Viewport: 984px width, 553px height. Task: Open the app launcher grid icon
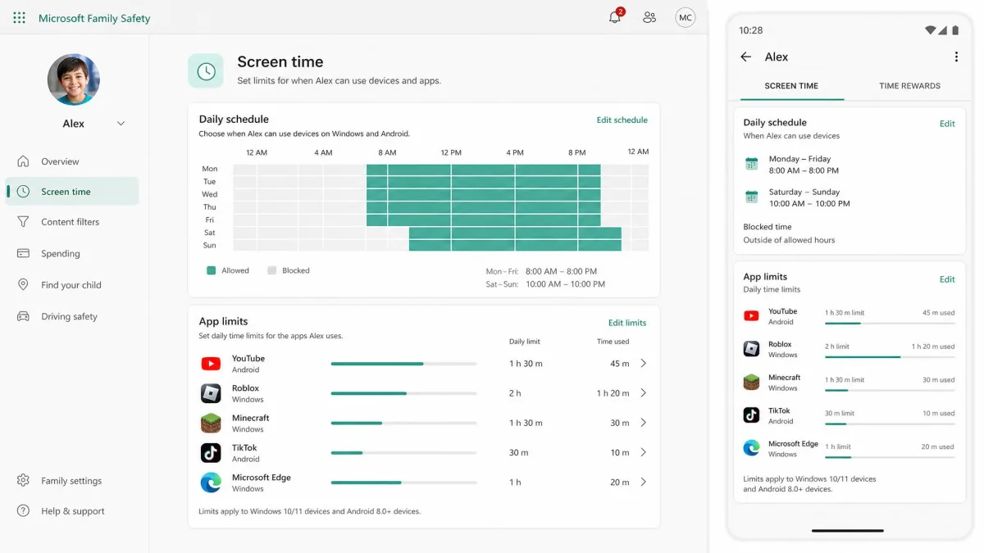(x=20, y=17)
